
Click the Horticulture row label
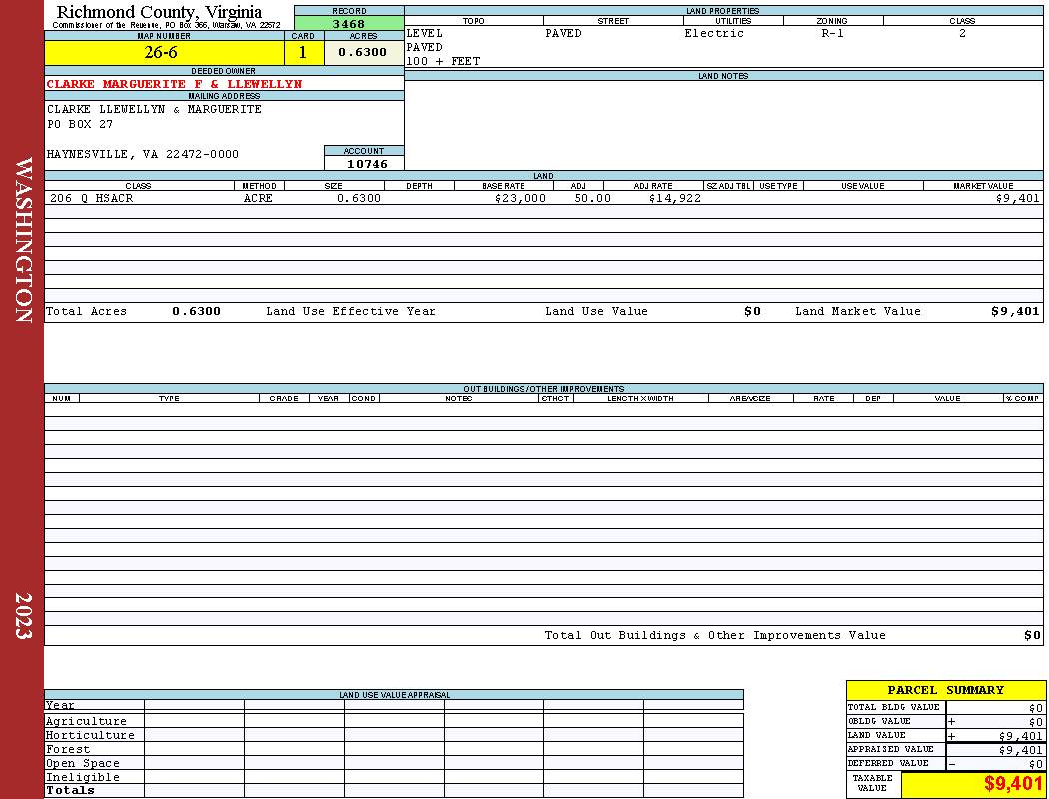pyautogui.click(x=90, y=735)
